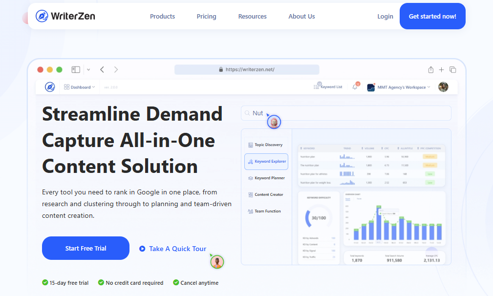Viewport: 493px width, 296px height.
Task: Click the 'KD by Traffic' row
Action: pyautogui.click(x=319, y=257)
